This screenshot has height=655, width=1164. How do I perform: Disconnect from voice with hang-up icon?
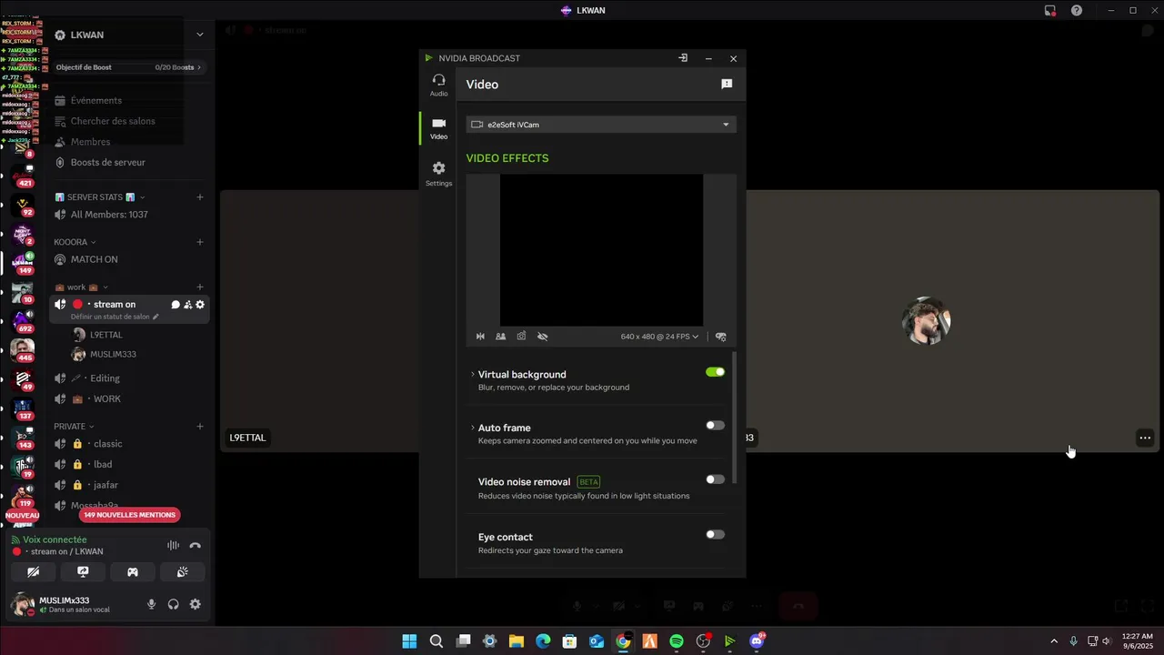click(195, 546)
